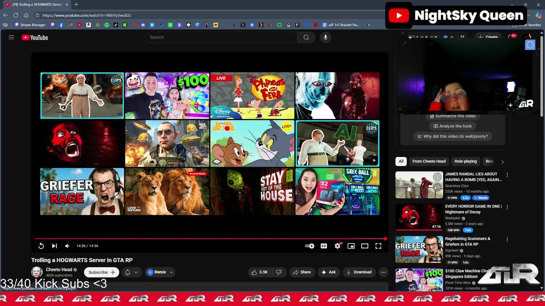Screen dimensions: 545x306
Task: Expand the Remix dropdown arrow
Action: click(x=171, y=272)
